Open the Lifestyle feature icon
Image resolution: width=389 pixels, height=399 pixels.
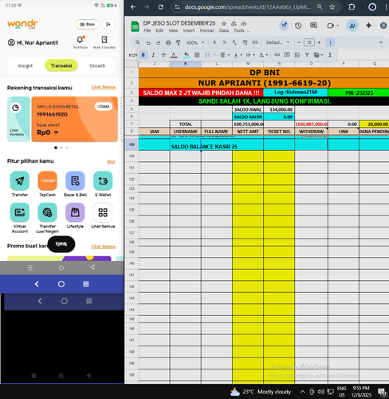click(75, 212)
